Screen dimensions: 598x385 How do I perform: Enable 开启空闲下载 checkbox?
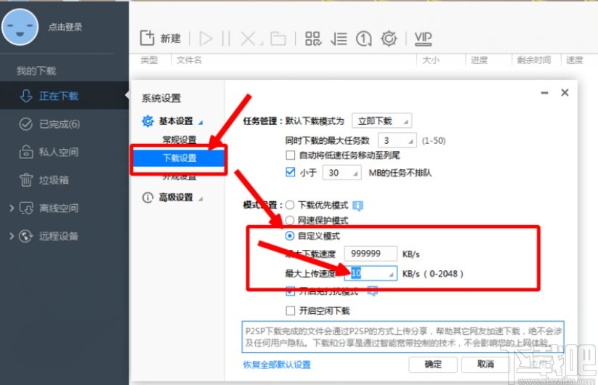pos(290,311)
